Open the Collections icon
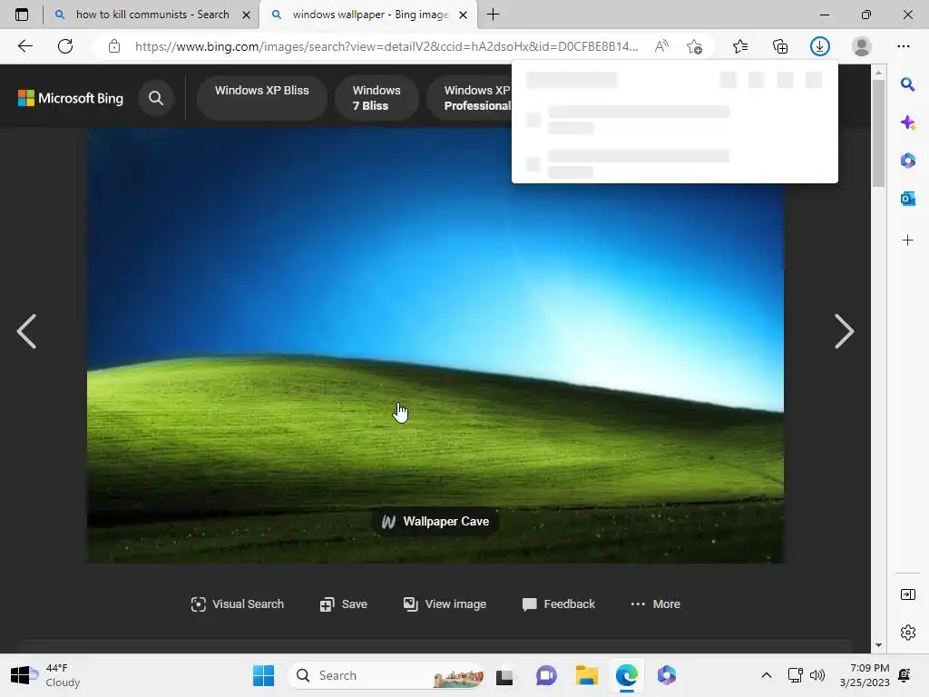 tap(780, 46)
